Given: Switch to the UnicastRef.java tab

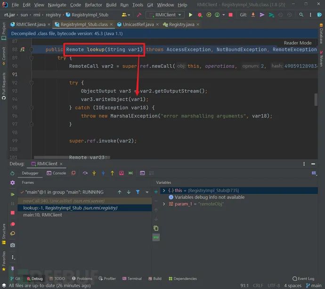Looking at the screenshot, I should [x=138, y=24].
